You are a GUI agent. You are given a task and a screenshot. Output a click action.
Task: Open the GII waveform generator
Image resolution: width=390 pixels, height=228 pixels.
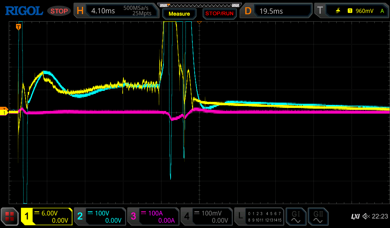pyautogui.click(x=318, y=217)
